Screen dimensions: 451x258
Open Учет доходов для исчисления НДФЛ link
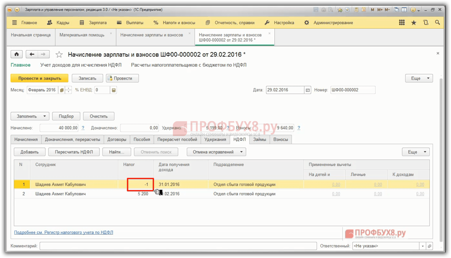pyautogui.click(x=81, y=65)
